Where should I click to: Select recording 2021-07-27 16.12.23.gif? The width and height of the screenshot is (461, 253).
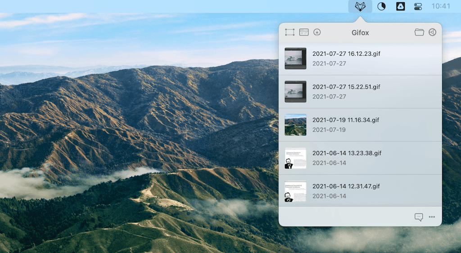coord(346,53)
